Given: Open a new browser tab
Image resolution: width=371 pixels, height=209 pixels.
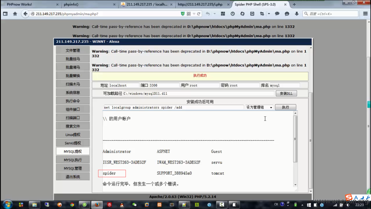Looking at the screenshot, I should tap(294, 5).
